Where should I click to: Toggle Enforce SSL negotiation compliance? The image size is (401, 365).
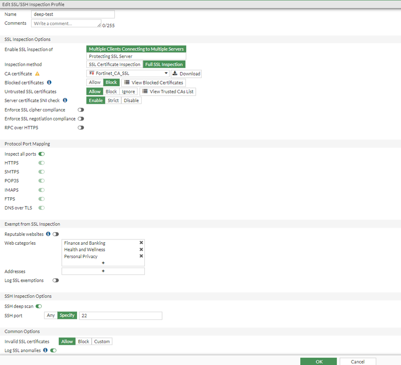click(81, 119)
